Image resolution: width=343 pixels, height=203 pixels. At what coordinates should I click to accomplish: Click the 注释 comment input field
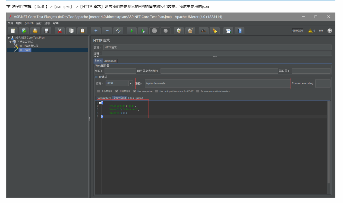pos(217,53)
